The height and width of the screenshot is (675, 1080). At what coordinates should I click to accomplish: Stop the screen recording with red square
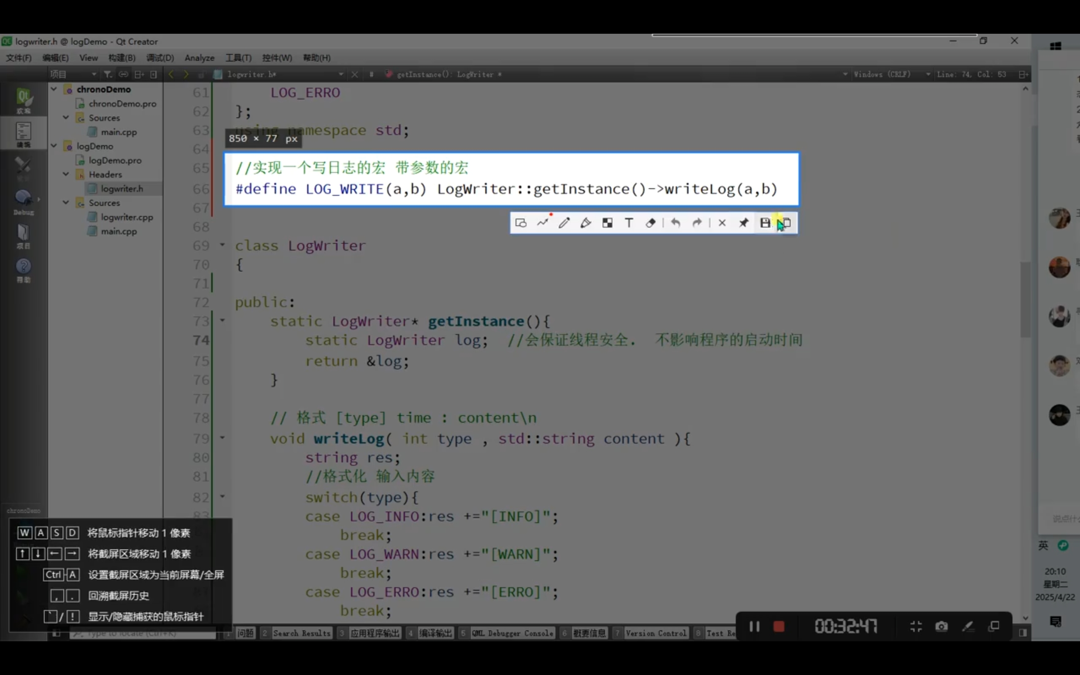[779, 626]
